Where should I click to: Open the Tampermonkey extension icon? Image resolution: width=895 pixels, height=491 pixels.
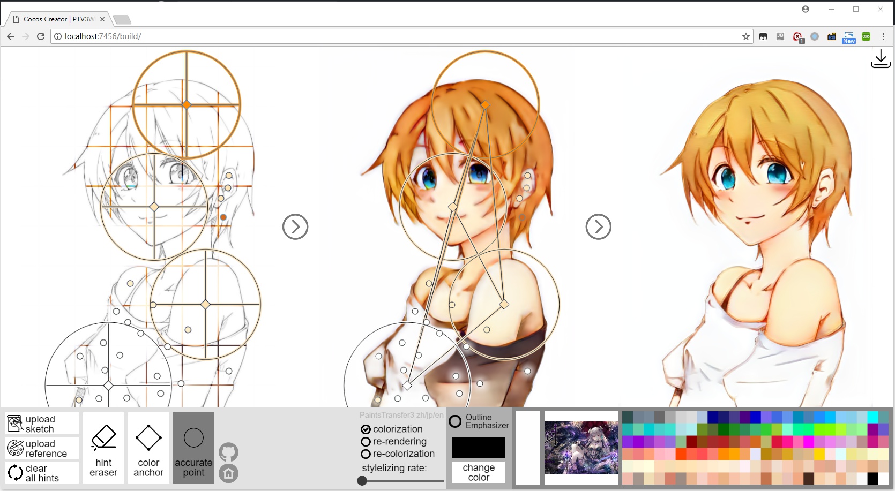pos(763,36)
